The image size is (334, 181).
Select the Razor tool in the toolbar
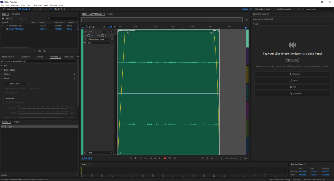pyautogui.click(x=56, y=9)
